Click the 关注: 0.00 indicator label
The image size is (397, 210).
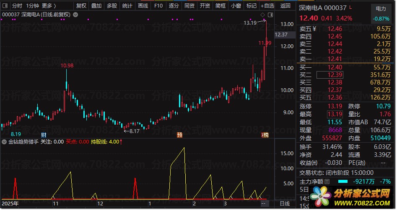(x=52, y=142)
